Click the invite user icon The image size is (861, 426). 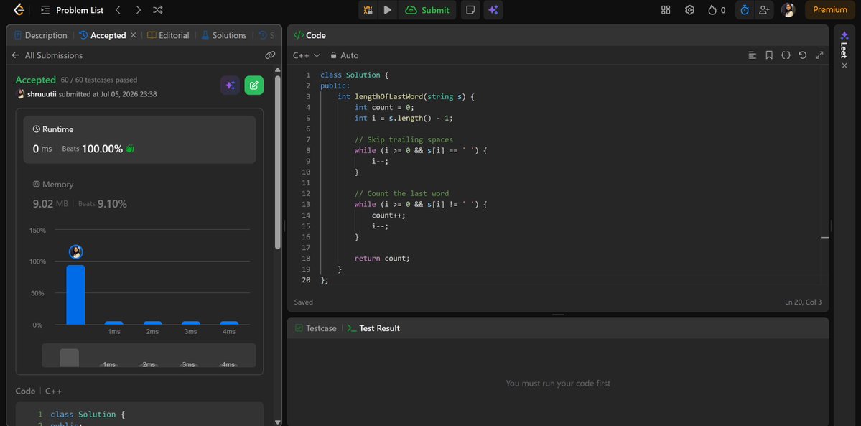764,10
